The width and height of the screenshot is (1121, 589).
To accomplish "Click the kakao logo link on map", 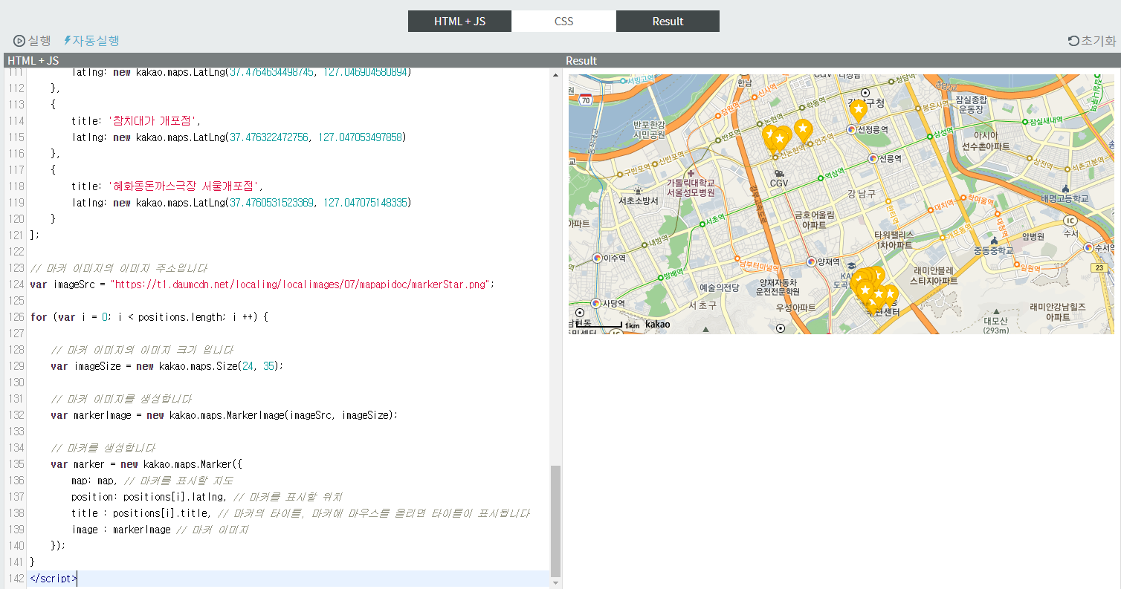I will click(x=657, y=324).
